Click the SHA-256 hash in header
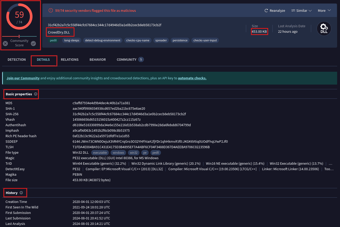Image resolution: width=340 pixels, height=227 pixels. (105, 25)
